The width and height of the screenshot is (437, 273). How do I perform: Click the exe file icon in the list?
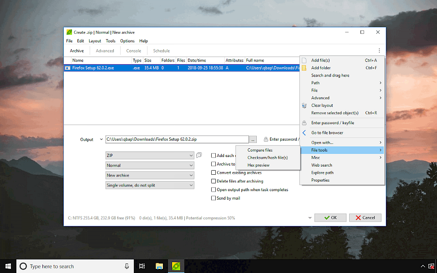pyautogui.click(x=67, y=68)
